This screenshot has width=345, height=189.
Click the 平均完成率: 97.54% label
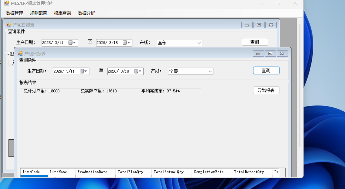coord(160,91)
